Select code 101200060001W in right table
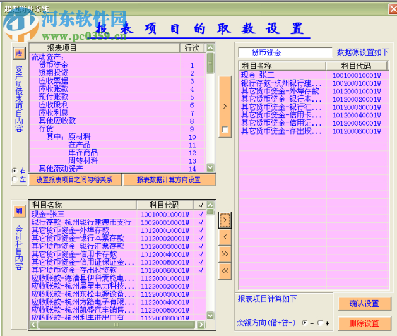 [357, 131]
